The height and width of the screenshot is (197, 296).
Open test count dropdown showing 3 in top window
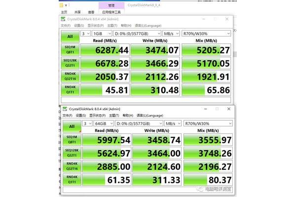85,33
